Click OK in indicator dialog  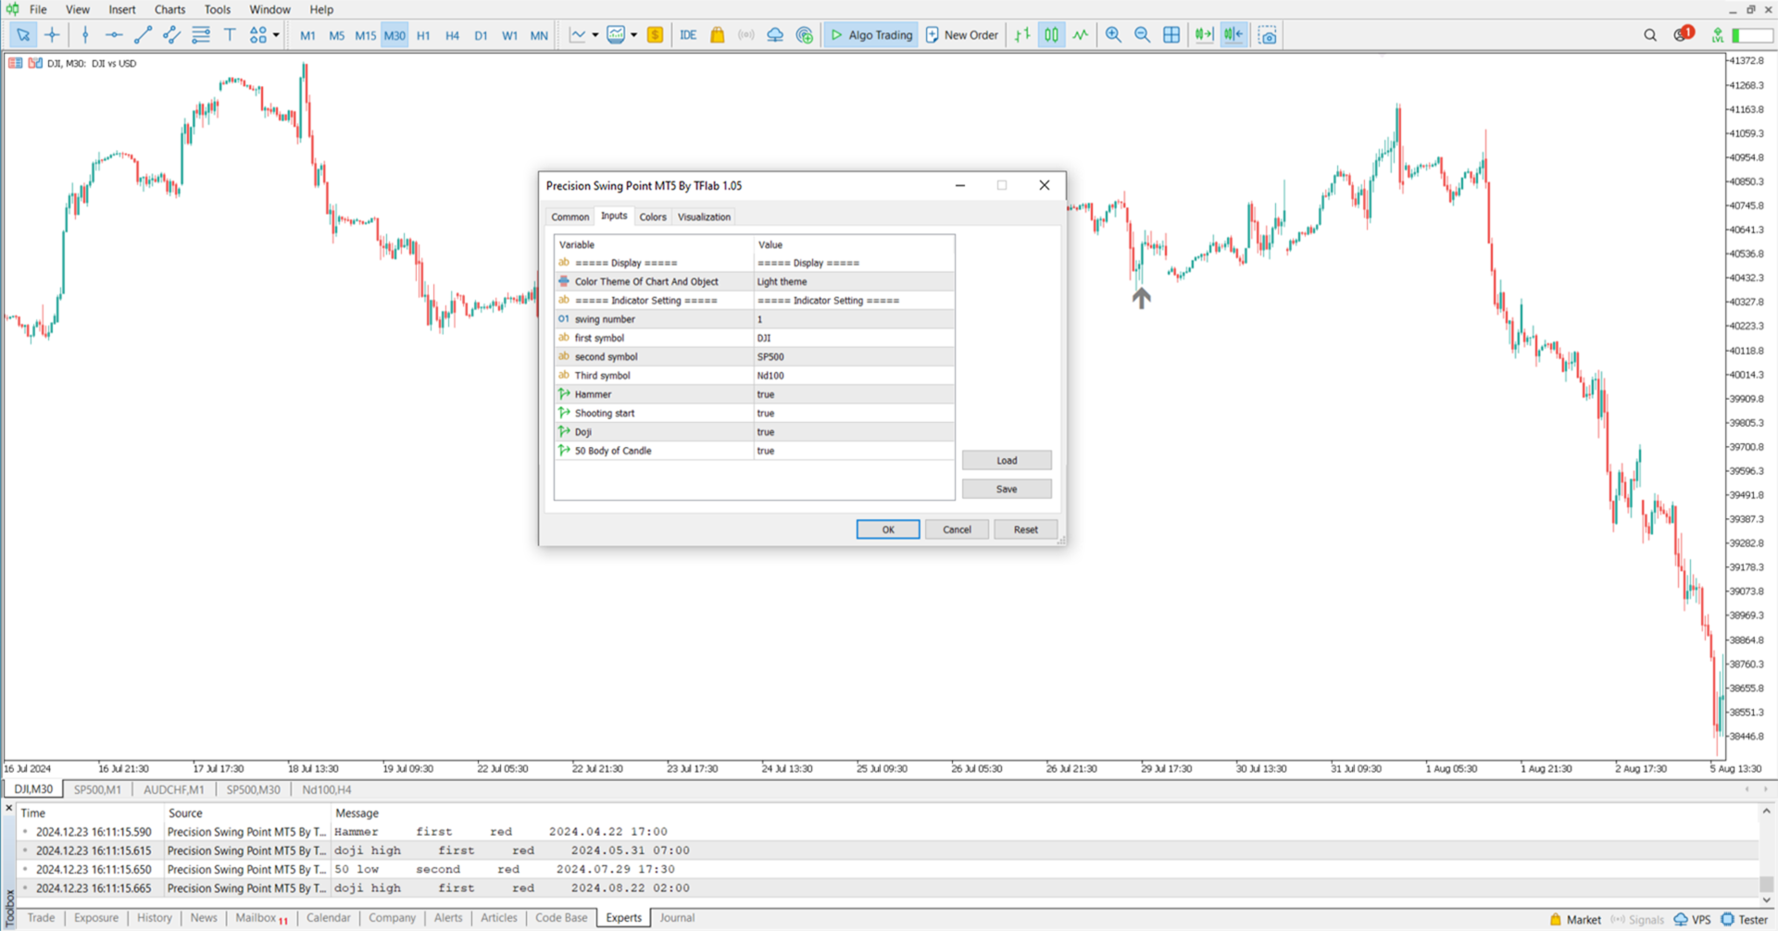[x=888, y=529]
